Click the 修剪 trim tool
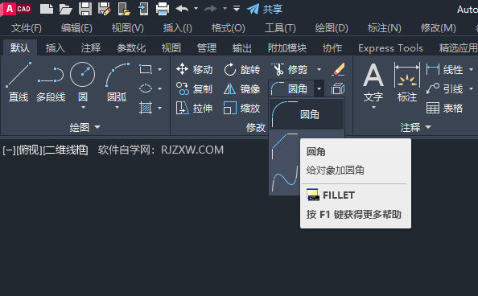 tap(290, 69)
